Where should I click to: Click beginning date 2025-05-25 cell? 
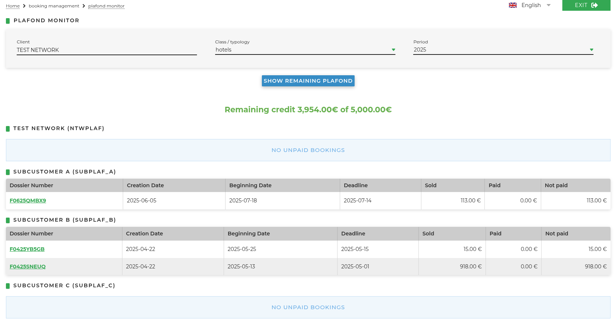pos(280,249)
